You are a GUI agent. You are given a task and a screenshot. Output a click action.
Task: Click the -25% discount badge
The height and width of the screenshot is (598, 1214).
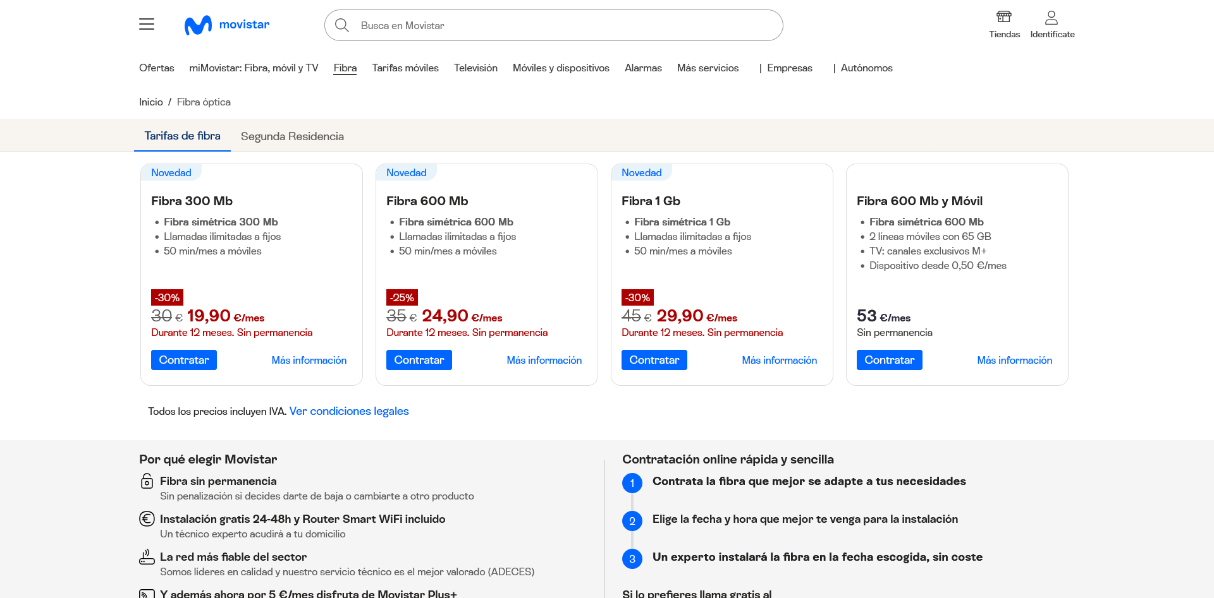(x=402, y=297)
